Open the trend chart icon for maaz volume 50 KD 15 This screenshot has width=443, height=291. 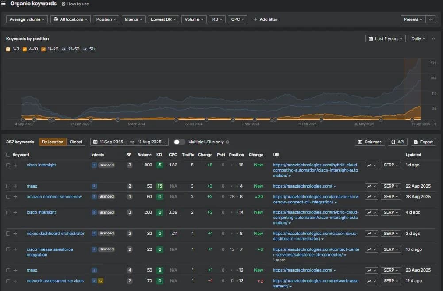tap(371, 186)
